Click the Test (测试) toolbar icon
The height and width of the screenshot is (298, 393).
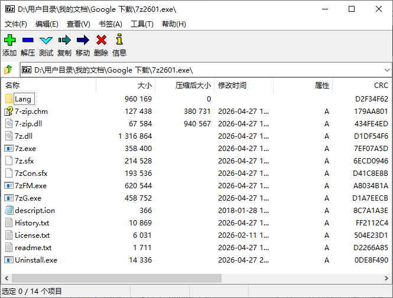46,40
